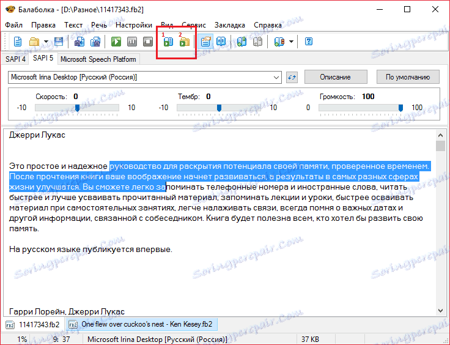Click the split and convert to audio icon
The image size is (450, 345).
click(95, 42)
